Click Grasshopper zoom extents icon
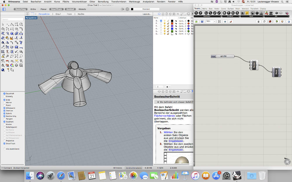Viewport: 292px width, 182px height. [x=219, y=22]
